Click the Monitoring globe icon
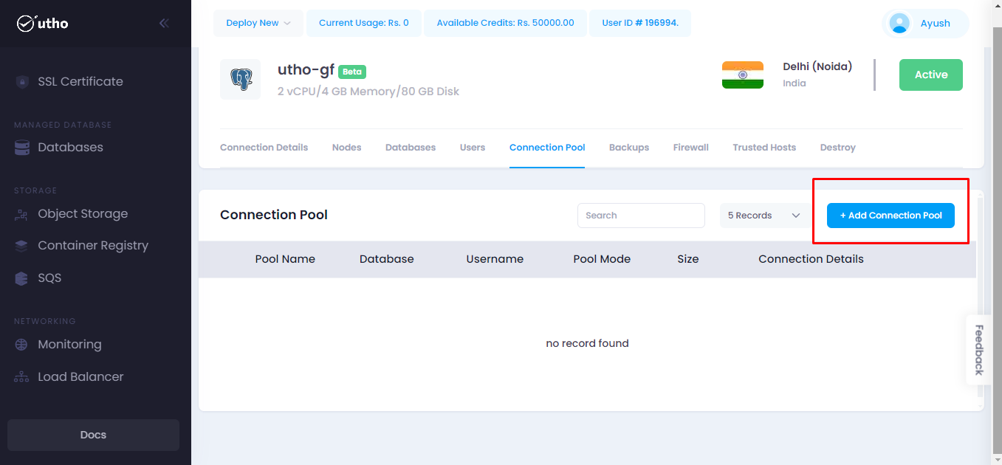The image size is (1002, 465). 22,345
